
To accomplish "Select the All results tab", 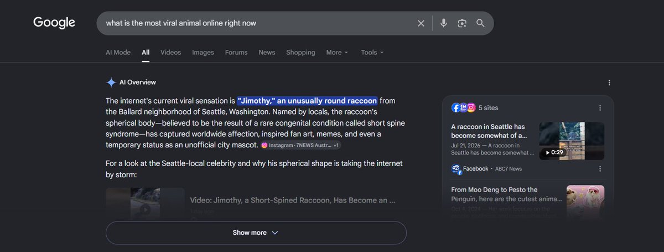I will (146, 53).
